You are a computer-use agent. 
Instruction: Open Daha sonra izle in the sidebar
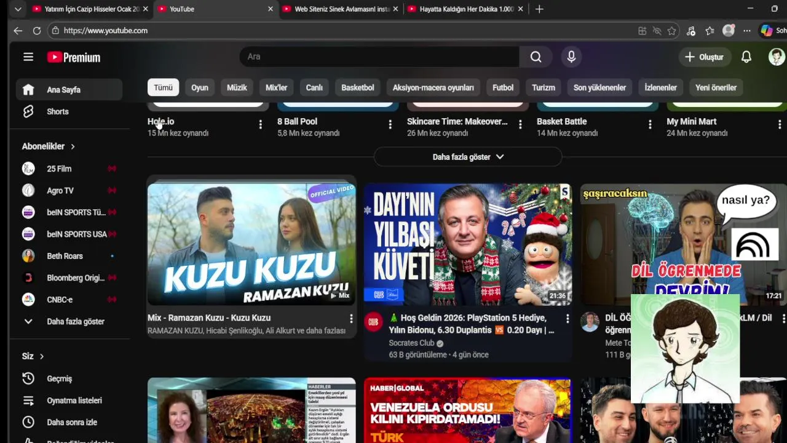click(x=69, y=423)
